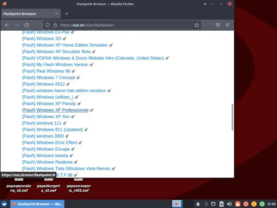Click the icon beside Windows XD
The height and width of the screenshot is (208, 277).
point(65,38)
